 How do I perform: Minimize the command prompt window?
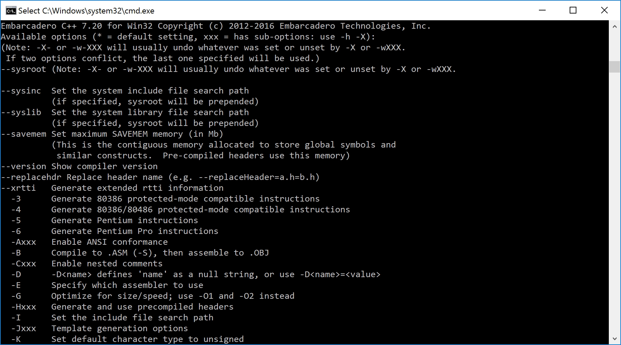coord(542,10)
